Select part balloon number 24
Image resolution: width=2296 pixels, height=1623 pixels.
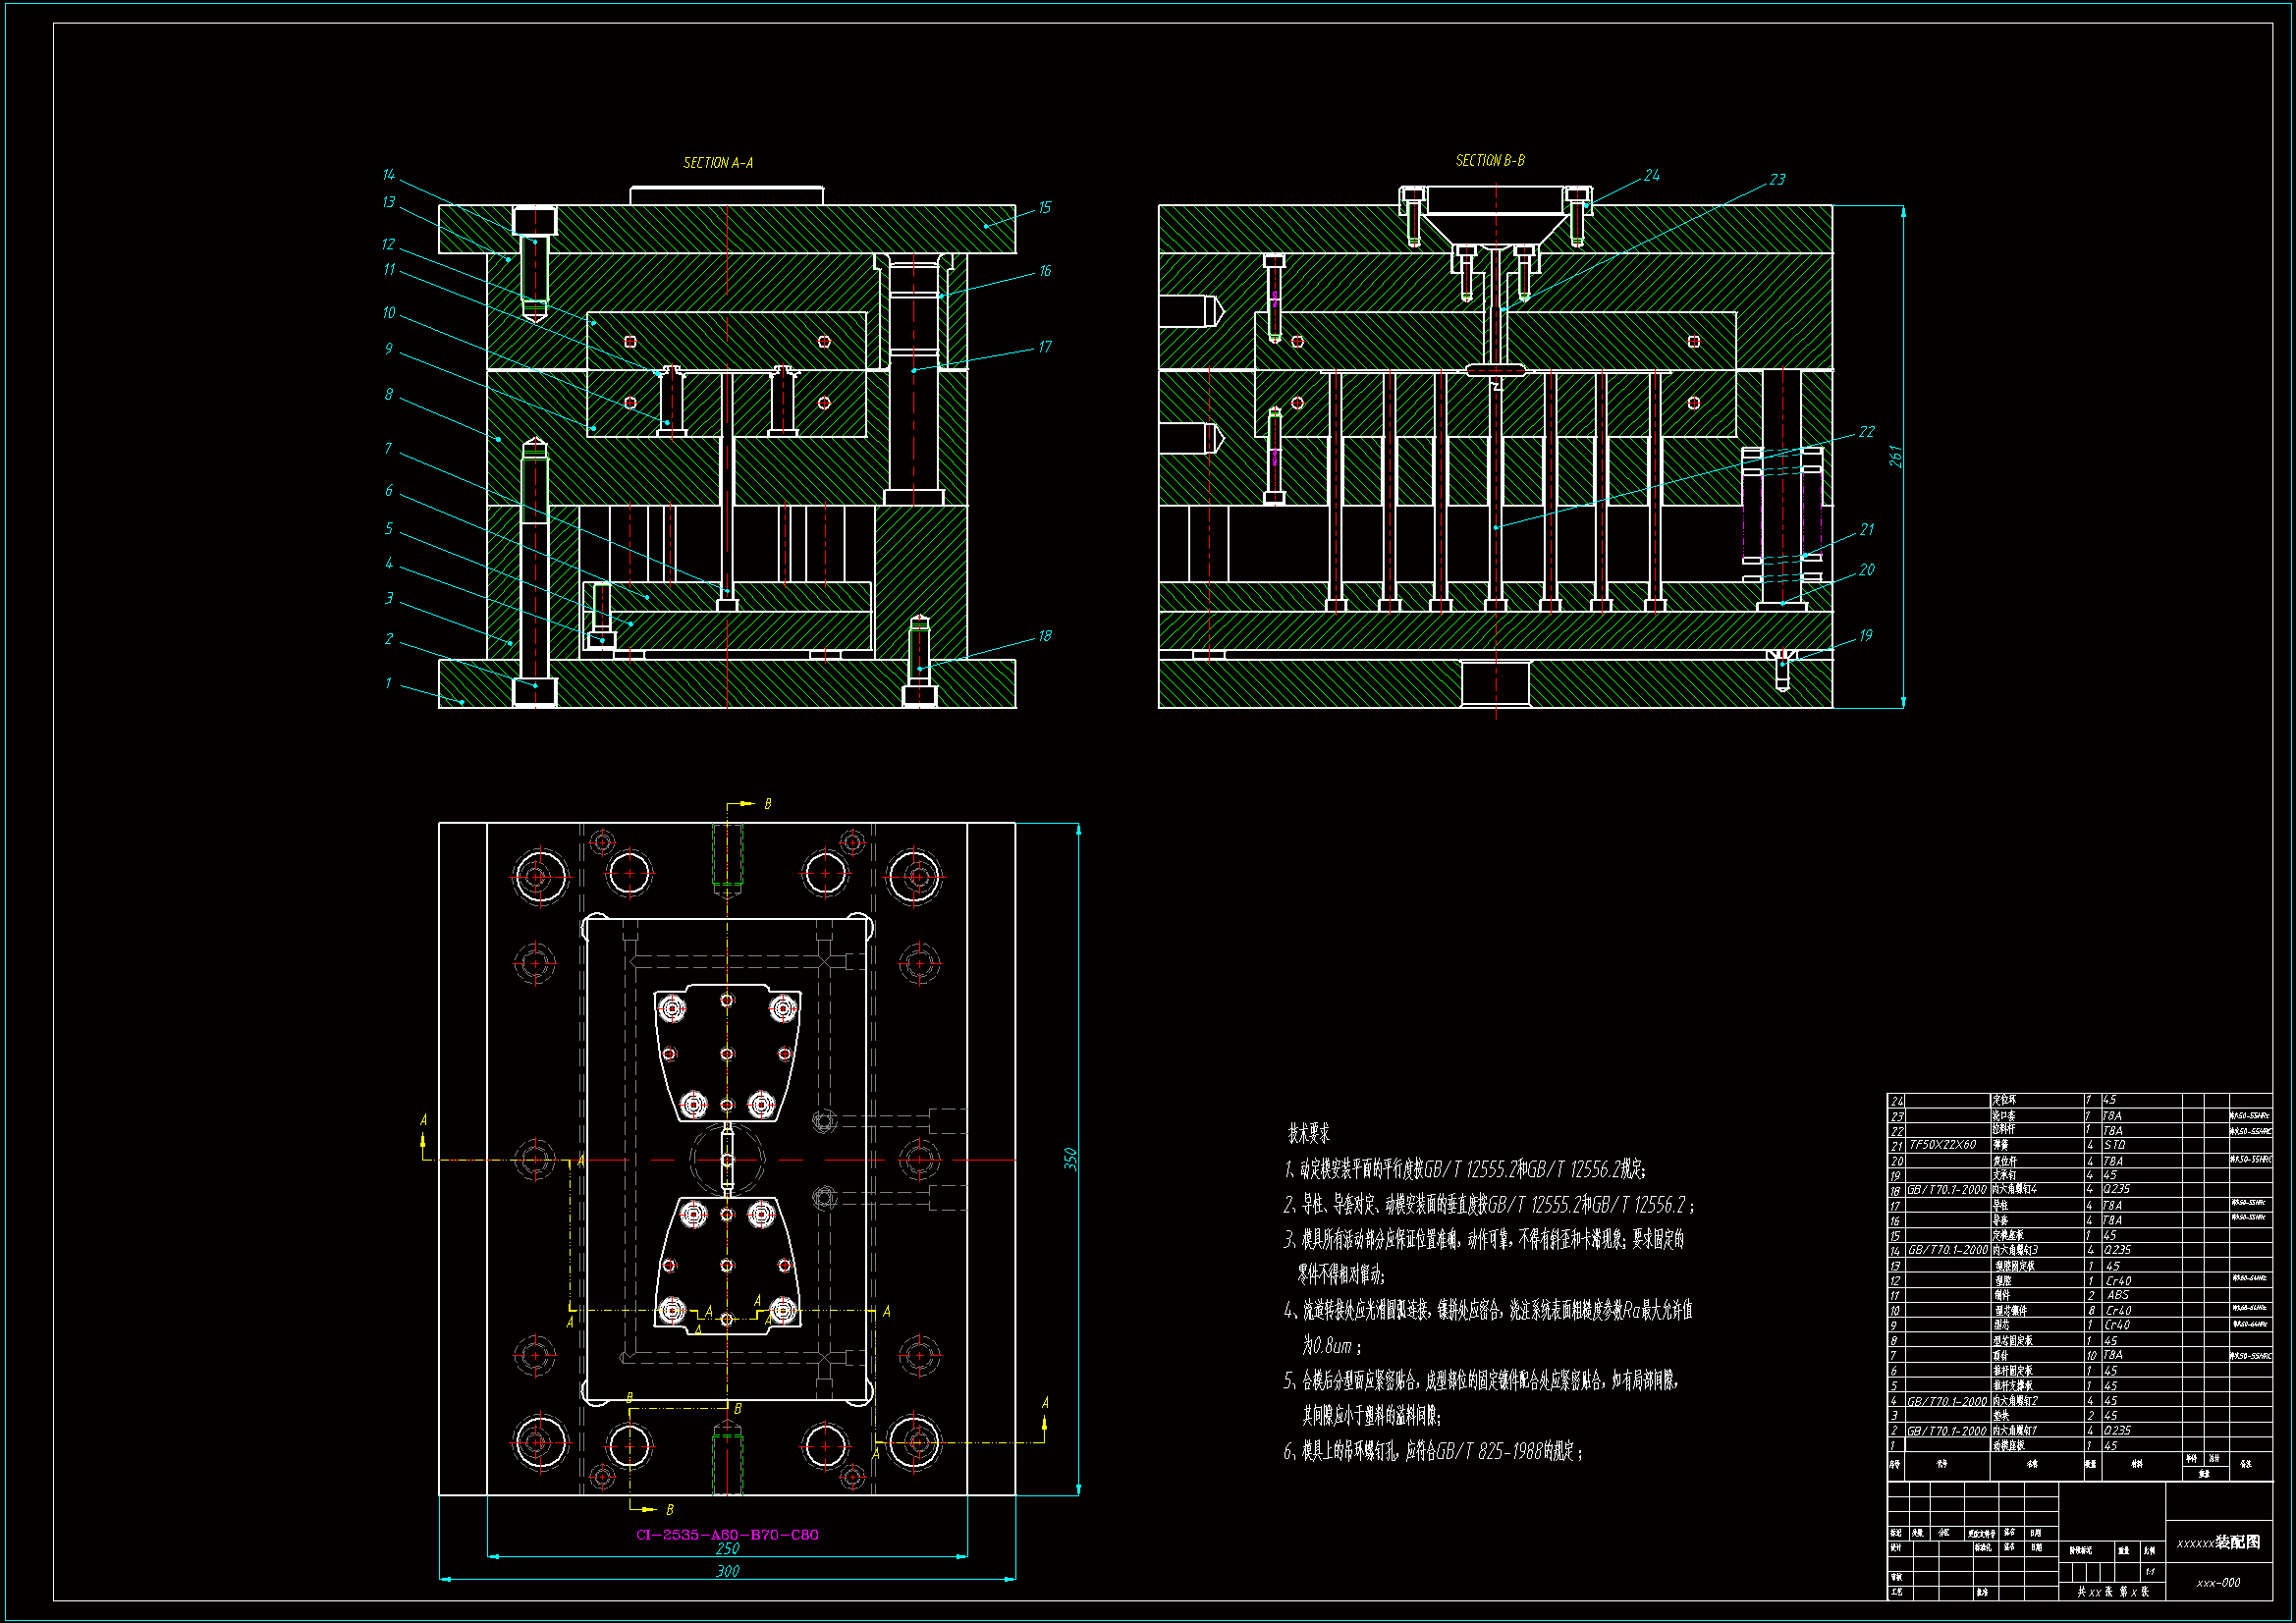1652,176
